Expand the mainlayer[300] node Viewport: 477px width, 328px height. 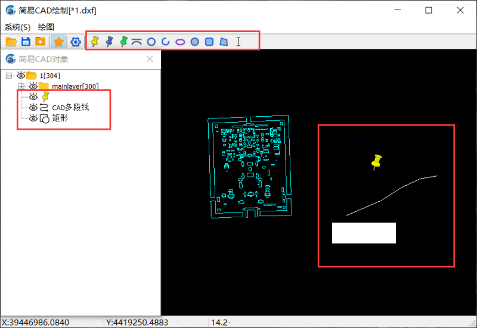21,86
